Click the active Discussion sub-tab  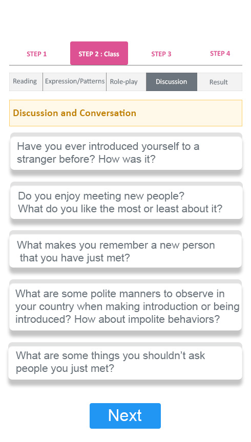click(172, 82)
